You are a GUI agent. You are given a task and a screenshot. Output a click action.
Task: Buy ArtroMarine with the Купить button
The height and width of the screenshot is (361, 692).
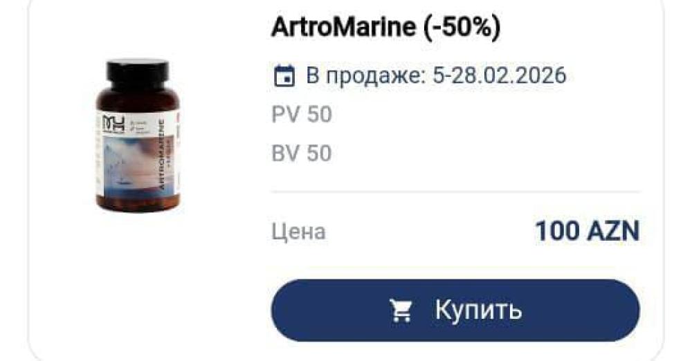[x=455, y=311]
